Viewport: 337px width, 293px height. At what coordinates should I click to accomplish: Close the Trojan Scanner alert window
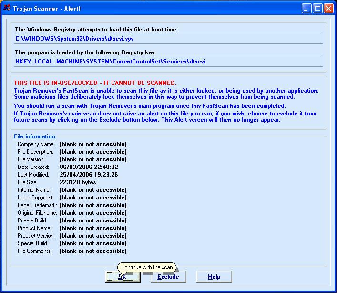coord(329,8)
